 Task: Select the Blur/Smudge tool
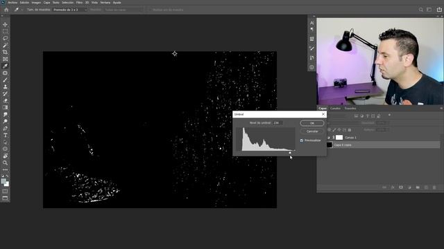(x=5, y=114)
